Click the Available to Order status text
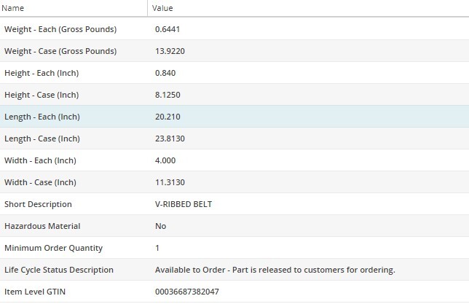The height and width of the screenshot is (304, 469). click(275, 270)
